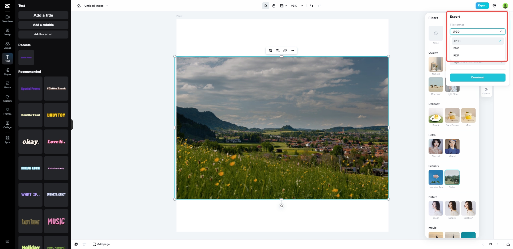The image size is (513, 249).
Task: Open the High quality dropdown
Action: (477, 62)
